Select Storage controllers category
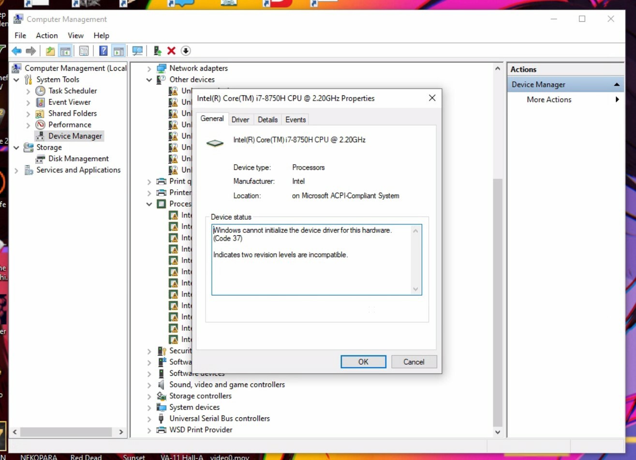Image resolution: width=636 pixels, height=460 pixels. 200,396
